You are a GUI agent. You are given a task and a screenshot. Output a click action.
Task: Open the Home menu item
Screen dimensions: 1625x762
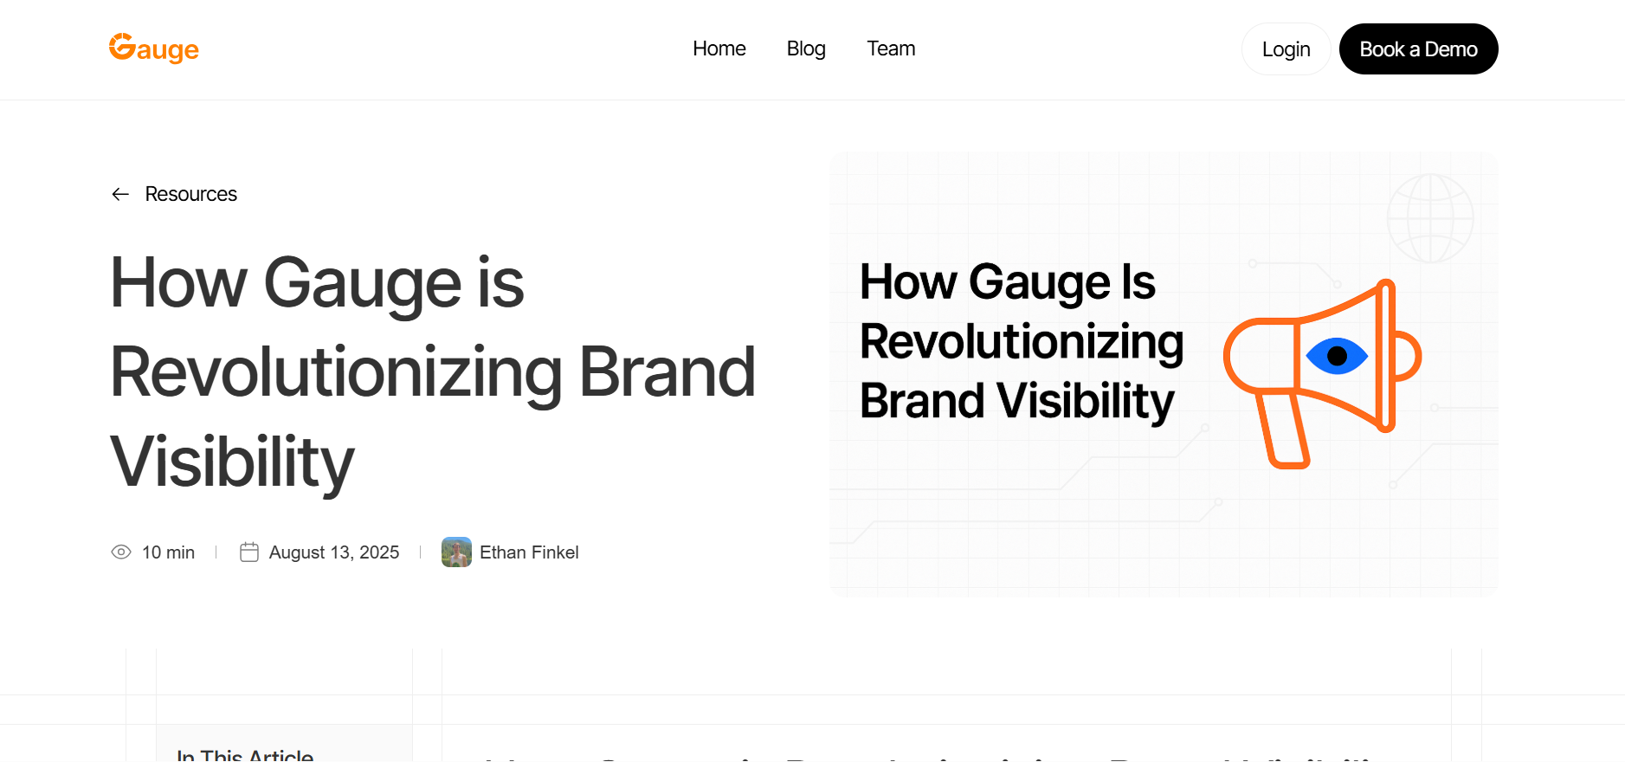[x=719, y=48]
